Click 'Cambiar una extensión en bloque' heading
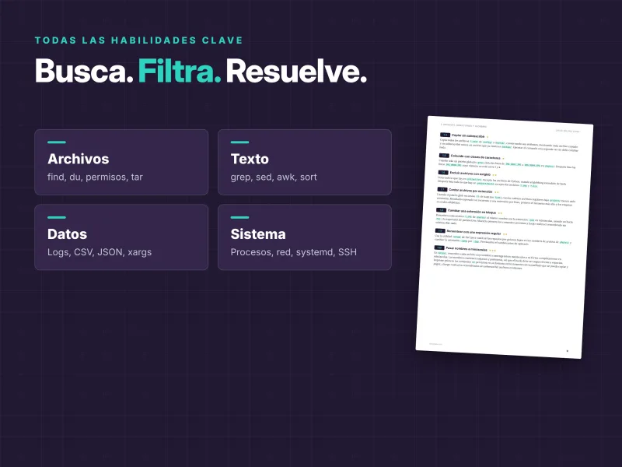The height and width of the screenshot is (467, 622). point(472,211)
